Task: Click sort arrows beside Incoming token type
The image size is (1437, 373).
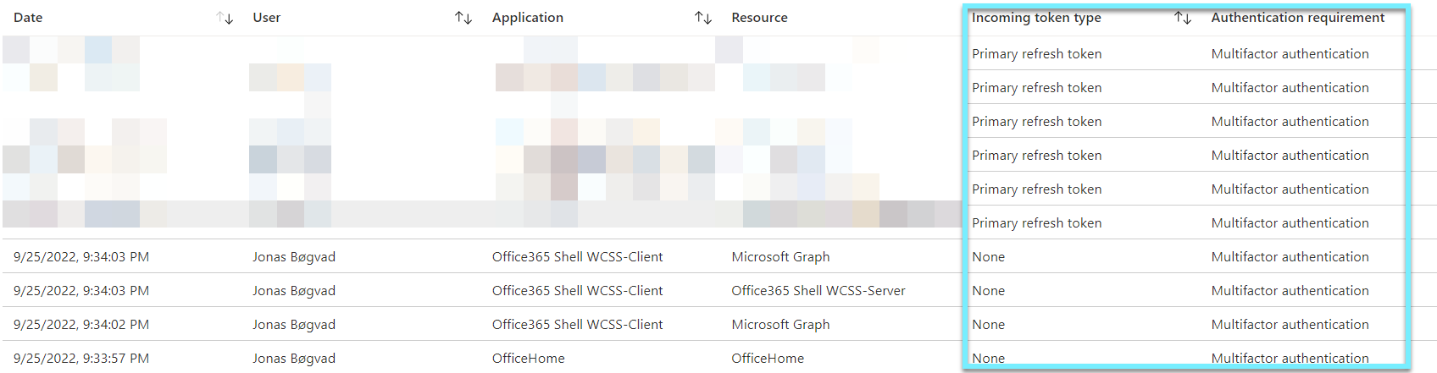Action: click(x=1183, y=18)
